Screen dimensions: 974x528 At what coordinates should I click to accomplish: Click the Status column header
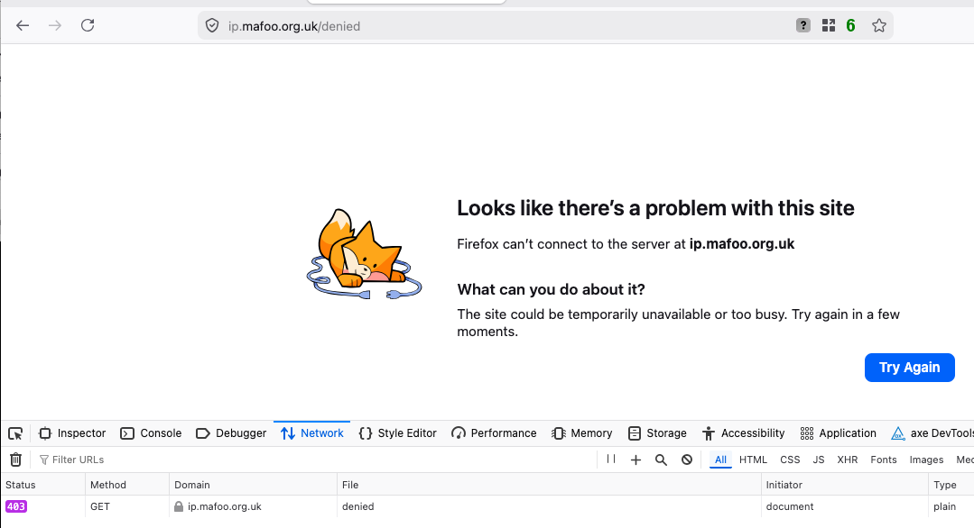(21, 485)
